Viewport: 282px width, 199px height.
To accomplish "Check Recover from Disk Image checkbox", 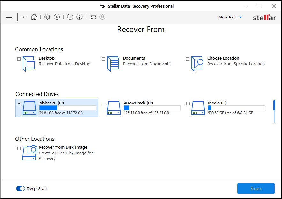I will (19, 148).
